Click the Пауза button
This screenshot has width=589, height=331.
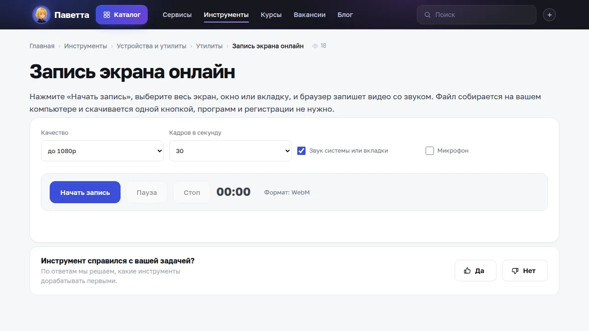[x=147, y=192]
